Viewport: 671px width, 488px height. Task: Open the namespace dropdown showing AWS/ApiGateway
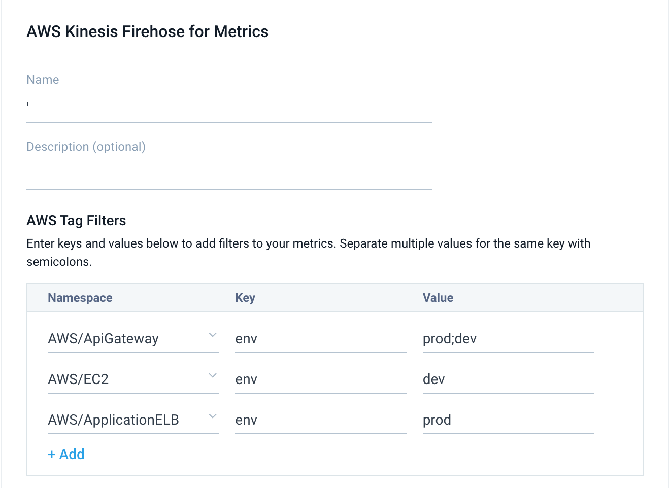pyautogui.click(x=127, y=338)
